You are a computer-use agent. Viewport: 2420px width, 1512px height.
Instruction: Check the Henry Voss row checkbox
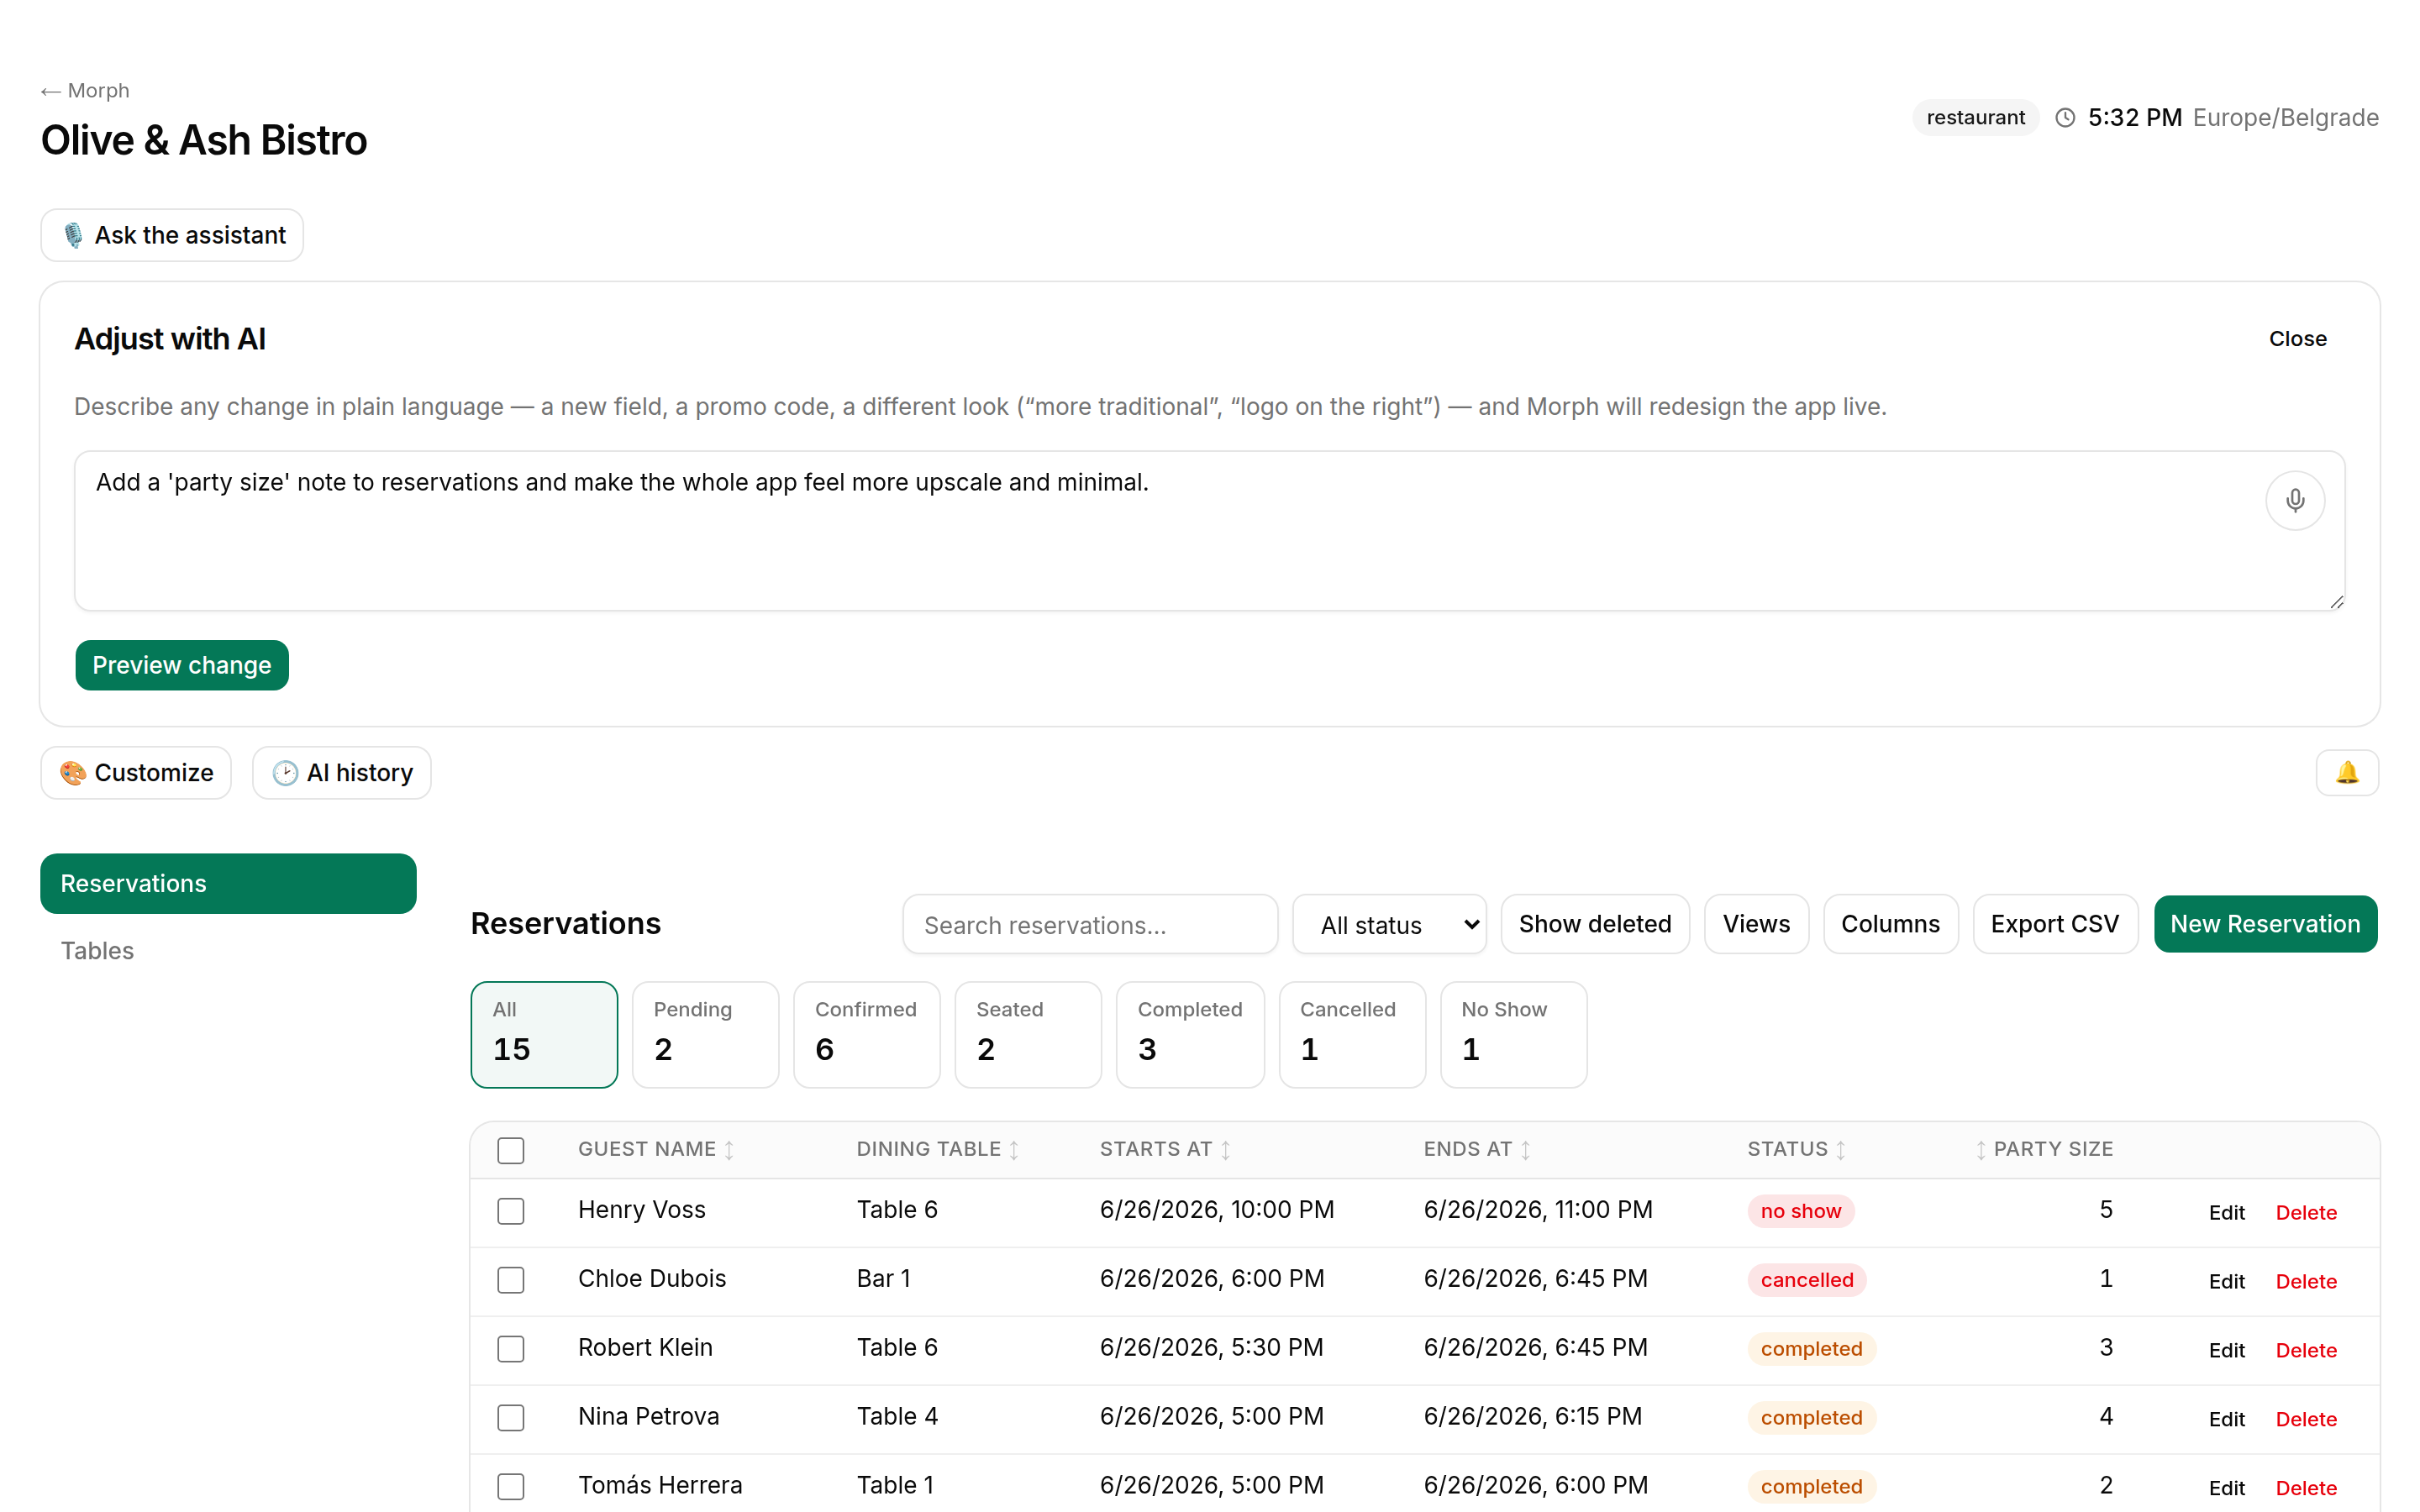(x=511, y=1211)
